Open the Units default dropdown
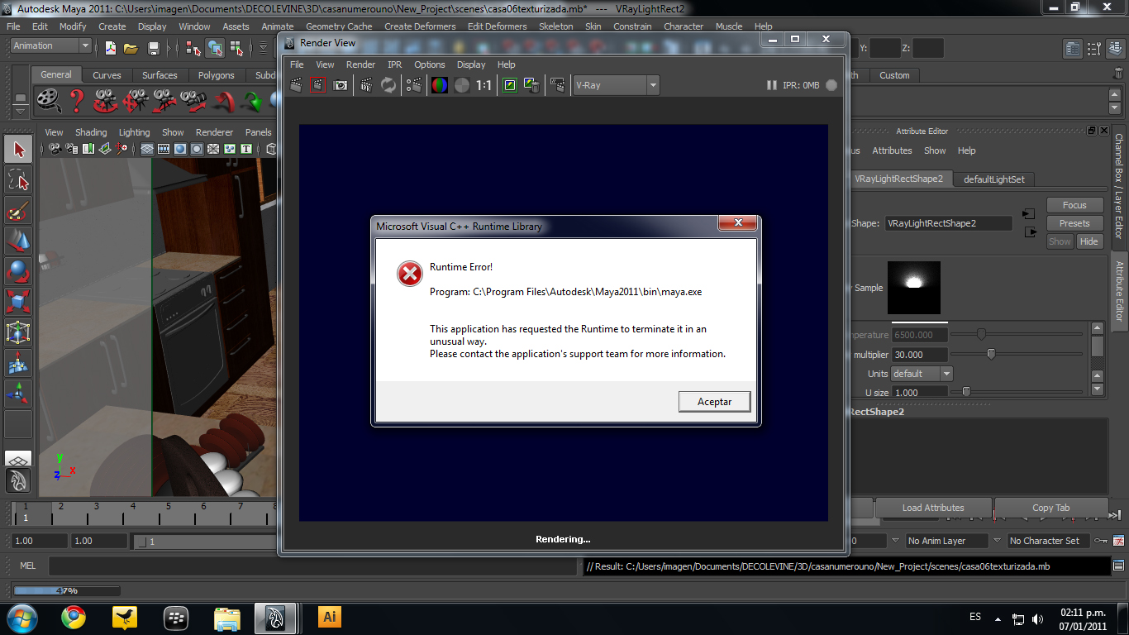 [922, 374]
